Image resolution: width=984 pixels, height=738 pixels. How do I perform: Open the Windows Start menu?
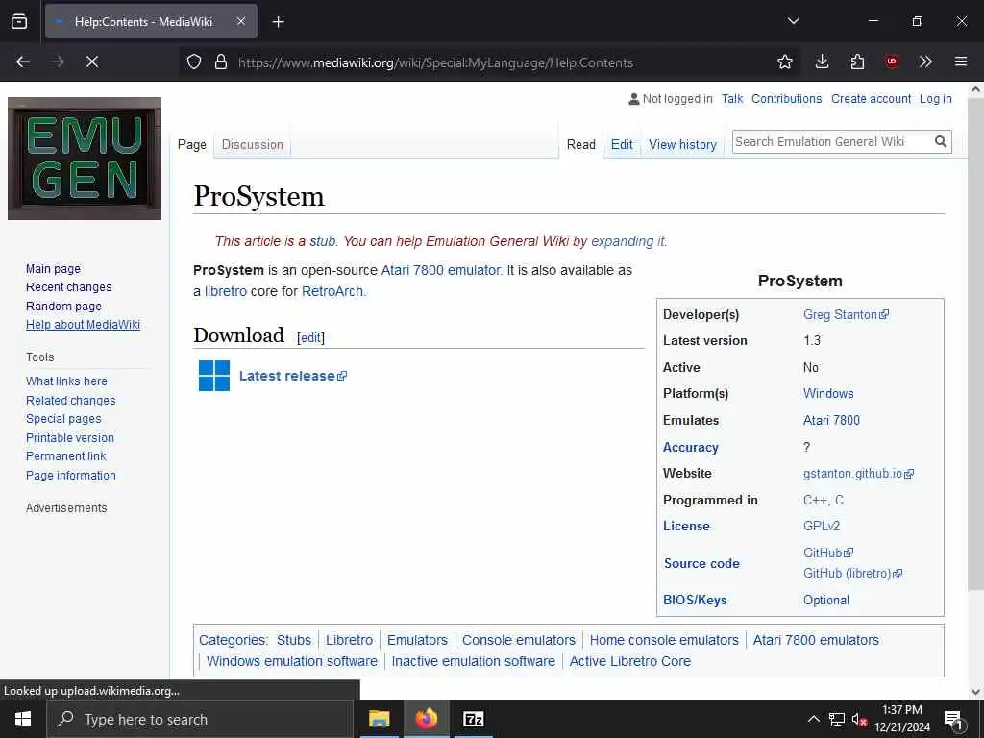click(x=23, y=719)
